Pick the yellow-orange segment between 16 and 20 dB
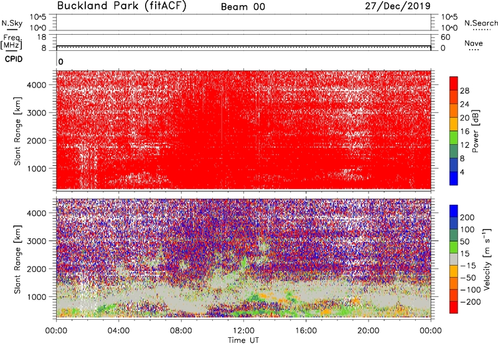 pyautogui.click(x=454, y=124)
